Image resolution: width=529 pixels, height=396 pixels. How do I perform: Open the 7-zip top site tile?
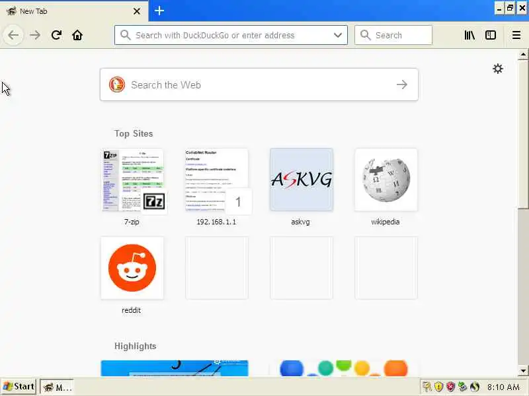pyautogui.click(x=132, y=180)
